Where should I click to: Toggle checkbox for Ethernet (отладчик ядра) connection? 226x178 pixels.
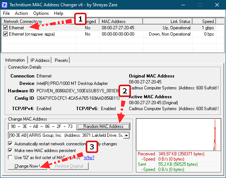(5, 34)
